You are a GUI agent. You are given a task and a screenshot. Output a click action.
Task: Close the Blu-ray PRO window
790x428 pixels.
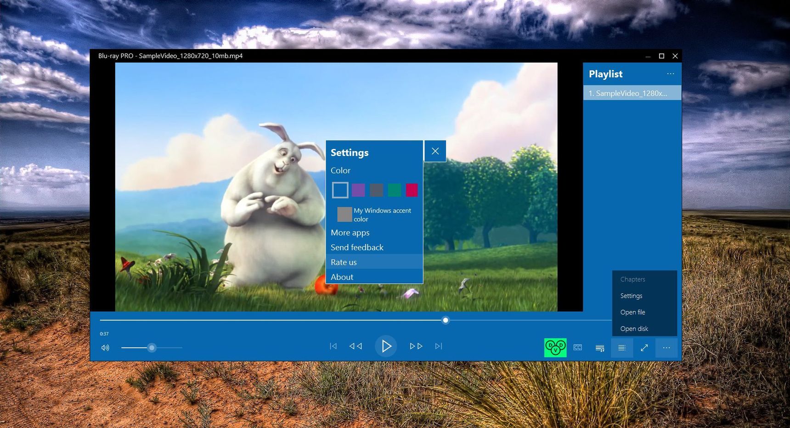click(675, 56)
